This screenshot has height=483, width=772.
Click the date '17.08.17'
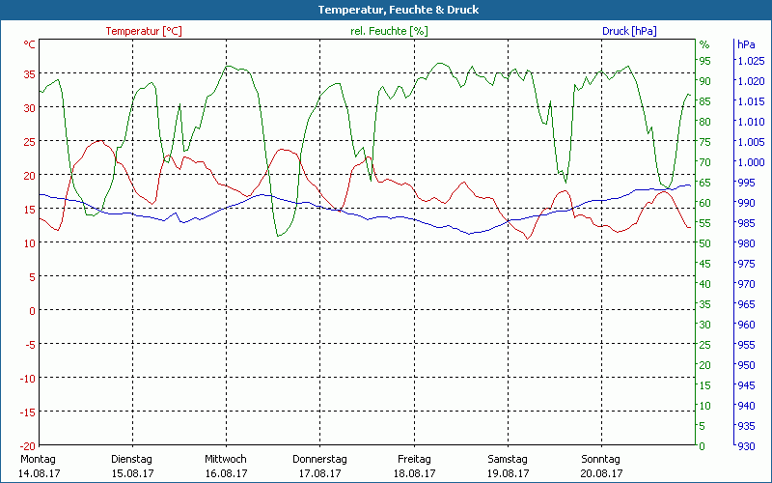tap(320, 473)
